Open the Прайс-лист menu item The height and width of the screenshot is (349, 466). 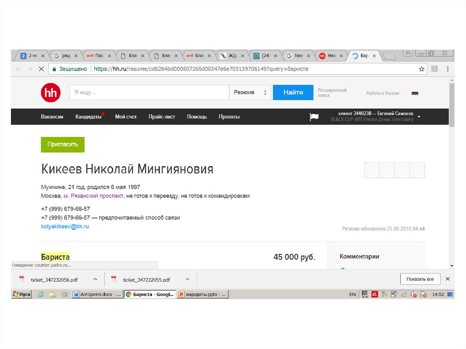[x=162, y=117]
